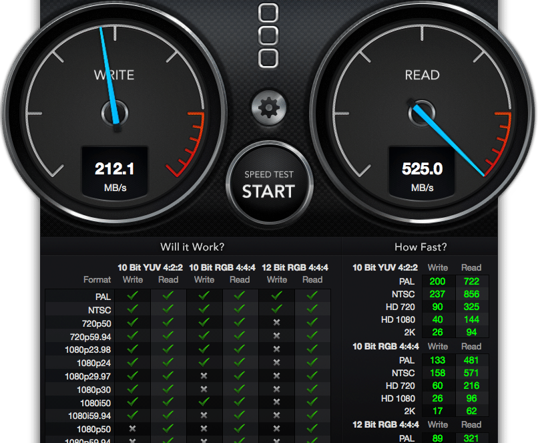
Task: Click the 200 PAL write value
Action: (x=437, y=281)
